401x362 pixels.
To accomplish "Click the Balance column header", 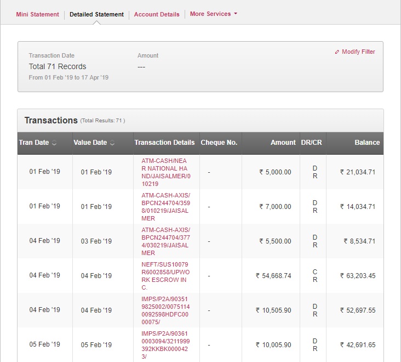I will pyautogui.click(x=366, y=143).
